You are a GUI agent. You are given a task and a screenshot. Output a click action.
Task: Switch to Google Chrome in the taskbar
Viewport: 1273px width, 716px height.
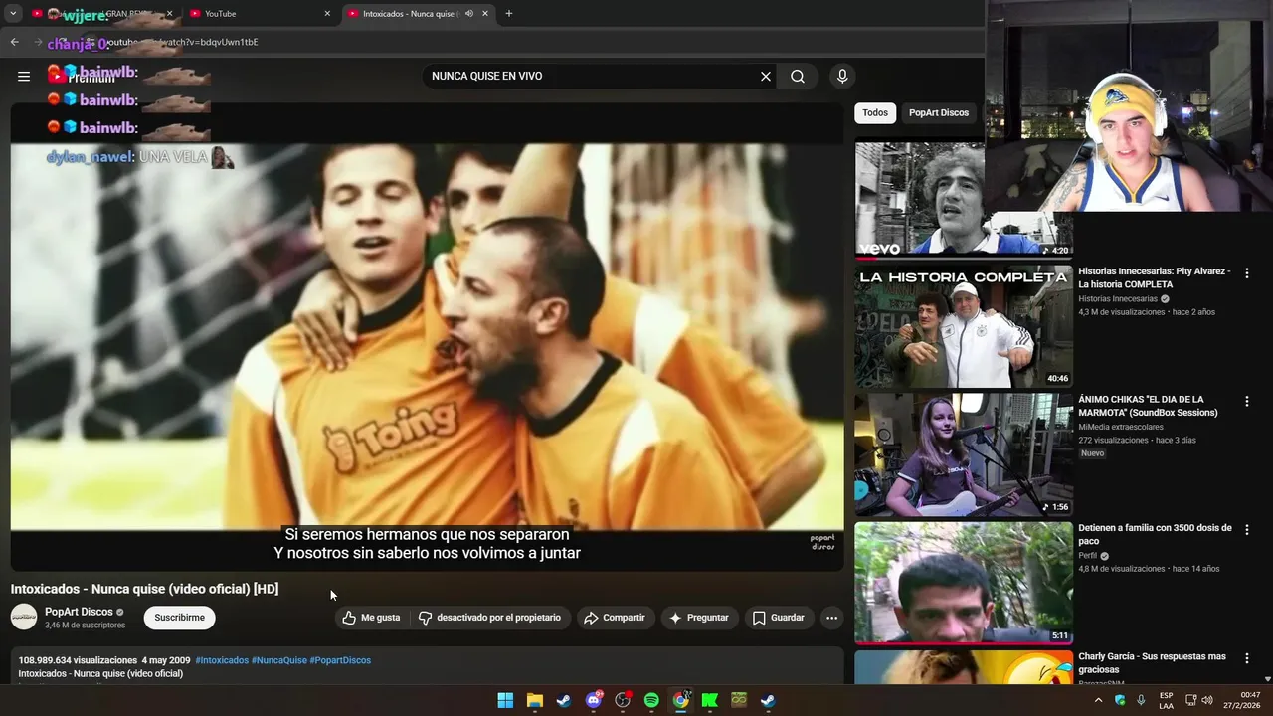pos(680,700)
